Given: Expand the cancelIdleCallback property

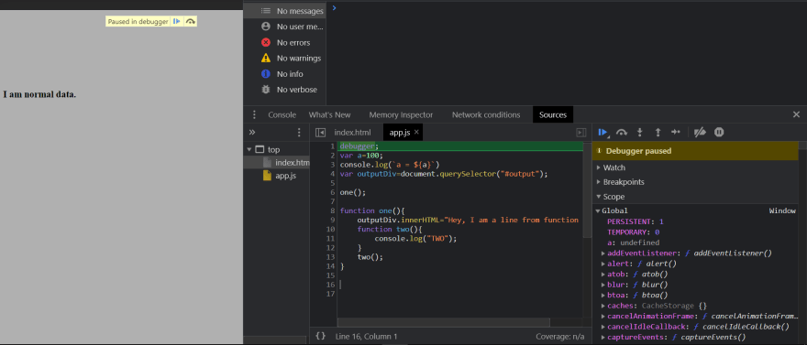Looking at the screenshot, I should 603,327.
